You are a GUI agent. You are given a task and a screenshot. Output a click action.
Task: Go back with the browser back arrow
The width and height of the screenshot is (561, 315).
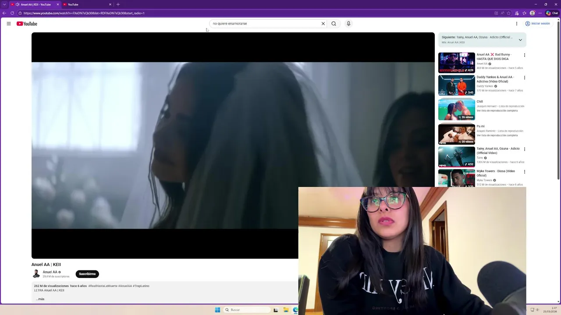click(4, 13)
